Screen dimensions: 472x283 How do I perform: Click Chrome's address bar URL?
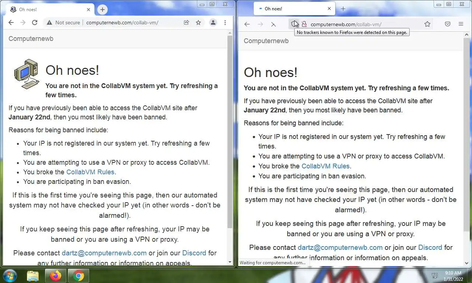click(x=122, y=22)
